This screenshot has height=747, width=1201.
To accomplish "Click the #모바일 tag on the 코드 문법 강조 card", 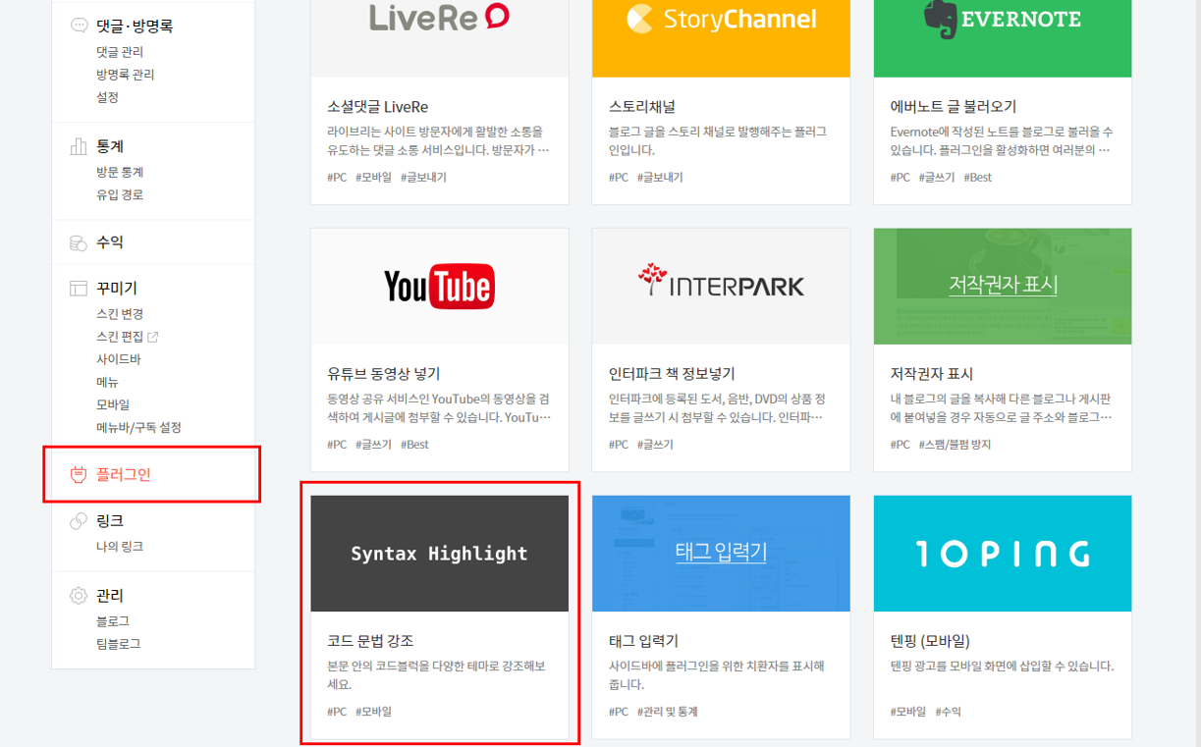I will [374, 712].
